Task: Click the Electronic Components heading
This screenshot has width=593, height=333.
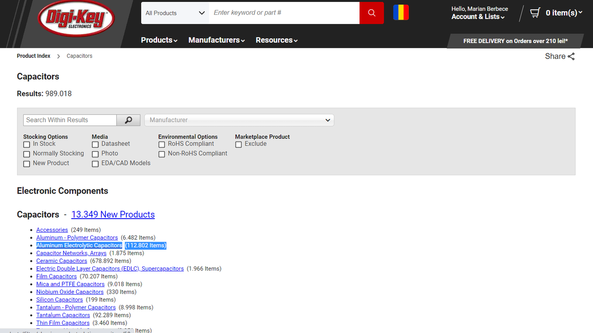Action: coord(63,191)
